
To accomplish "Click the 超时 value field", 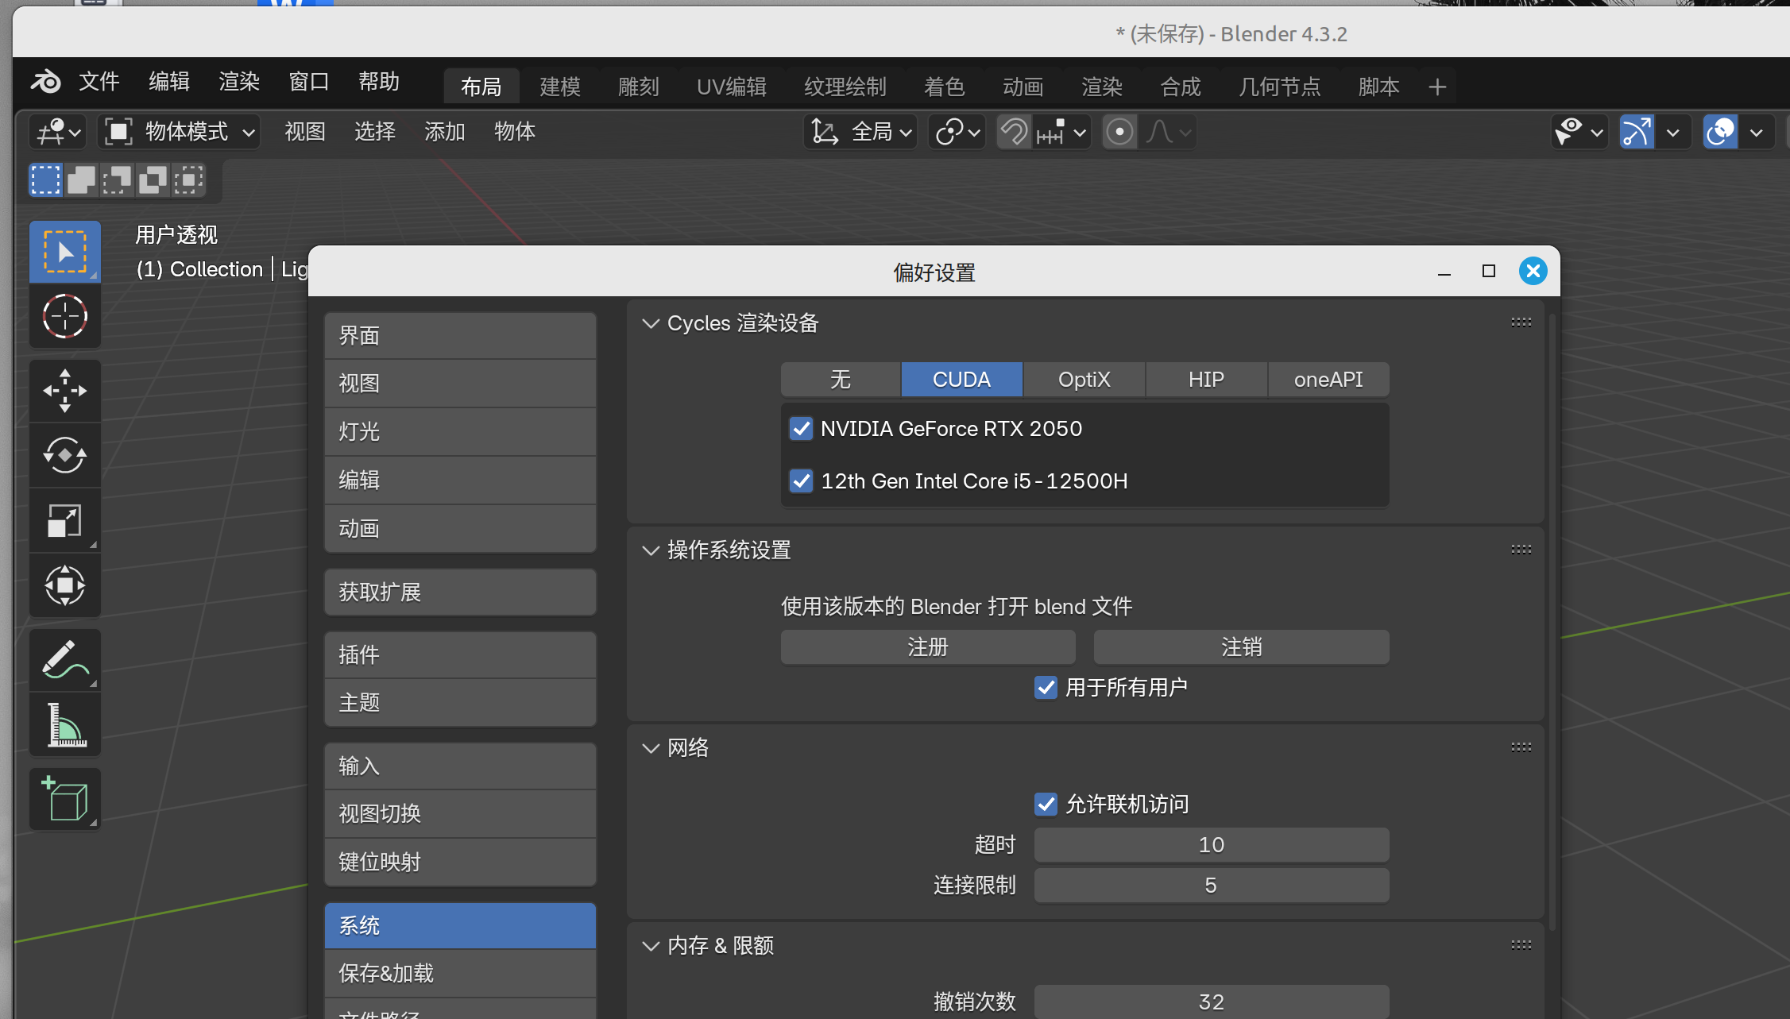I will pos(1211,845).
